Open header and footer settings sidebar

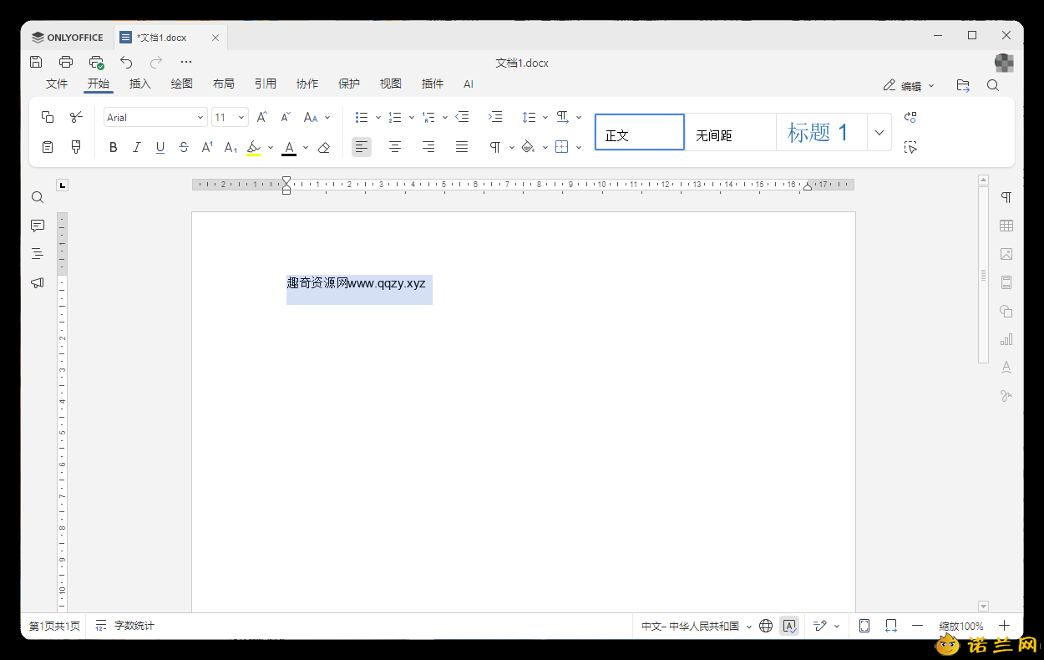pos(1006,282)
